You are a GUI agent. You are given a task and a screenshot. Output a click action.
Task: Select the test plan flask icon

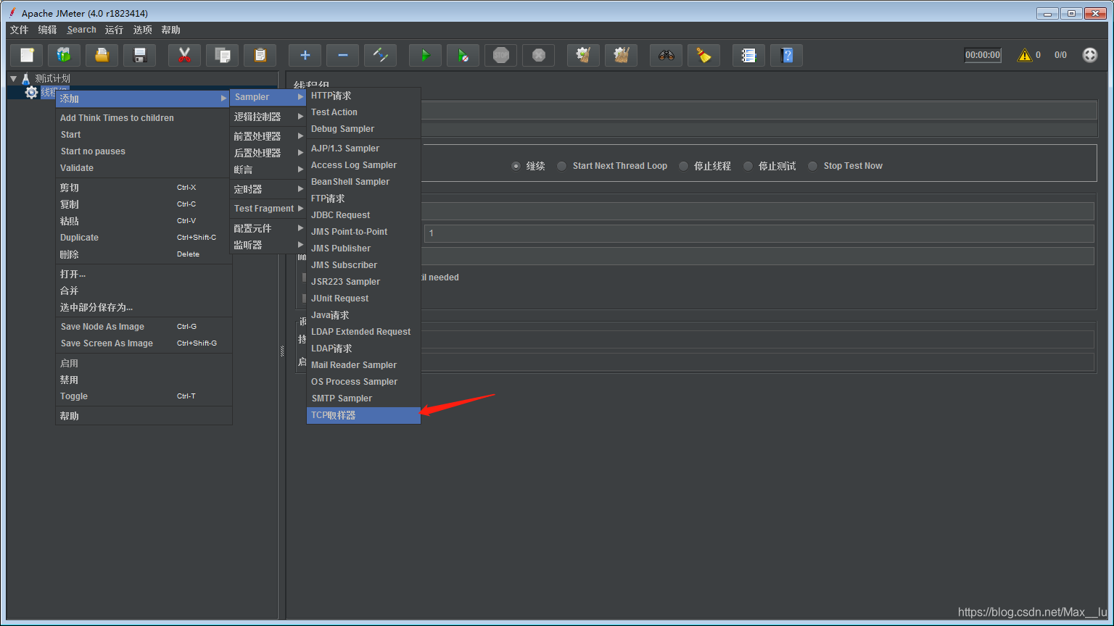coord(26,78)
